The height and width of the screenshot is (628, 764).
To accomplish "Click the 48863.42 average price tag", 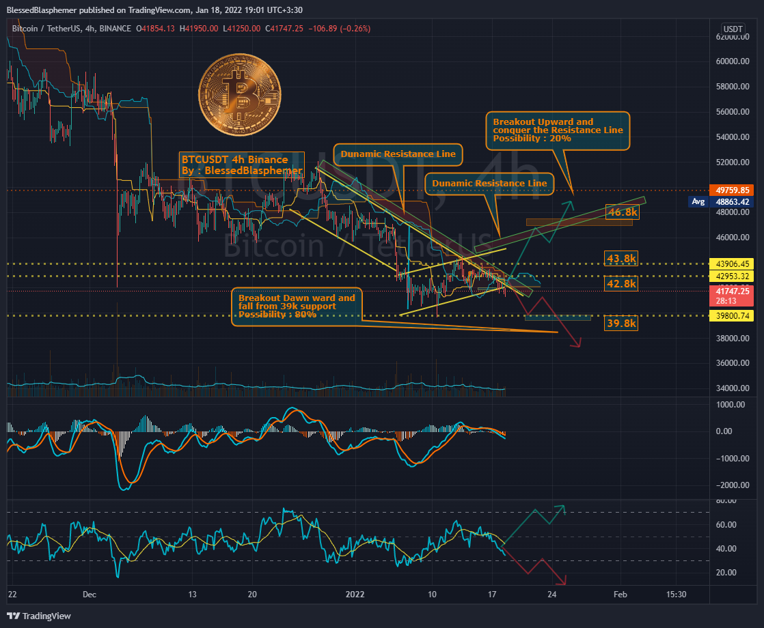I will point(732,201).
